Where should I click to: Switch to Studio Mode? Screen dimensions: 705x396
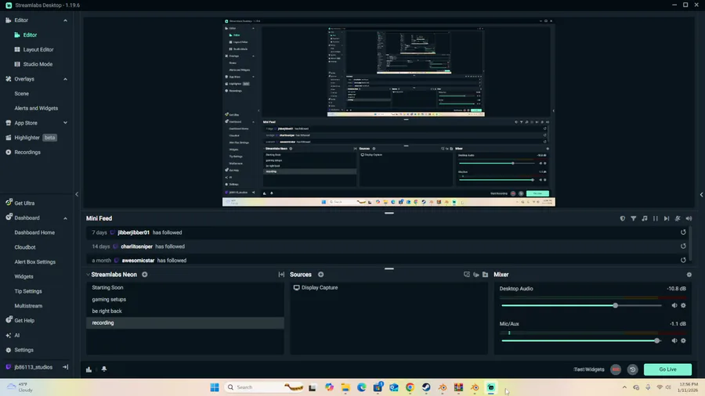point(38,64)
